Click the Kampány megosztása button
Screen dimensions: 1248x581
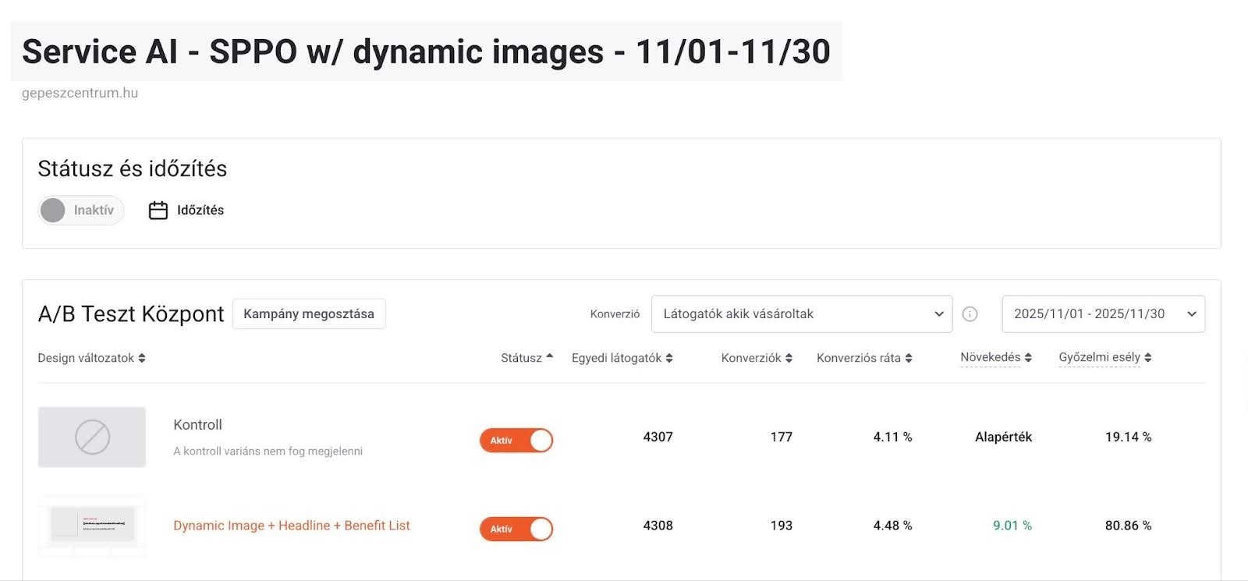click(309, 314)
